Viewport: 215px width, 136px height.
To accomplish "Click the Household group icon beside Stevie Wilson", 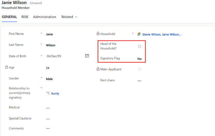I will [139, 34].
